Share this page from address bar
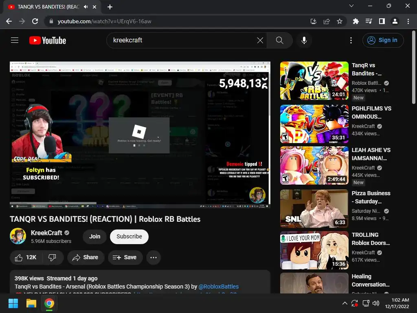This screenshot has width=417, height=313. [x=327, y=21]
